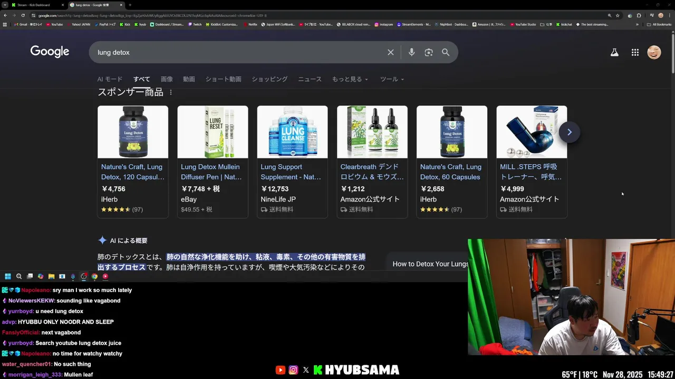Screen dimensions: 675x379
Task: Open Nature's Craft Lung Detox 120 Capsules link
Action: pyautogui.click(x=132, y=172)
